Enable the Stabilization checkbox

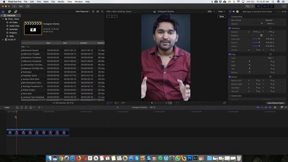click(229, 96)
